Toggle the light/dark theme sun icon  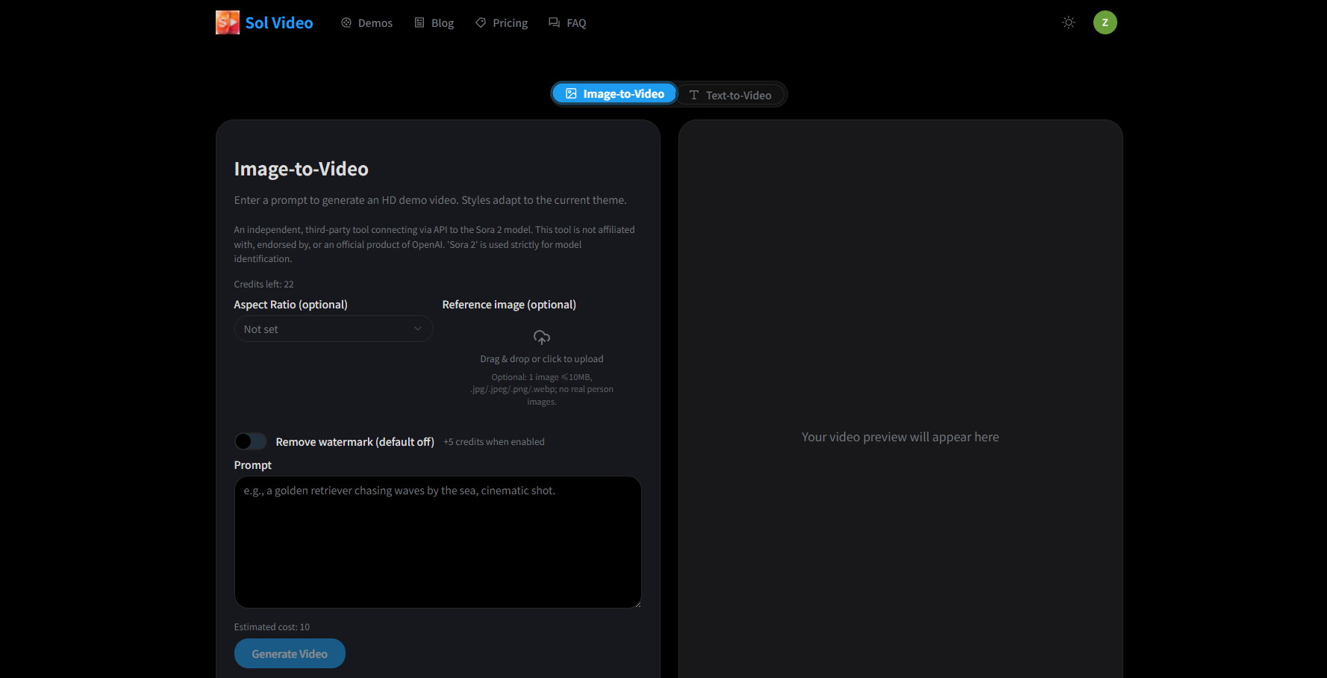pos(1068,22)
